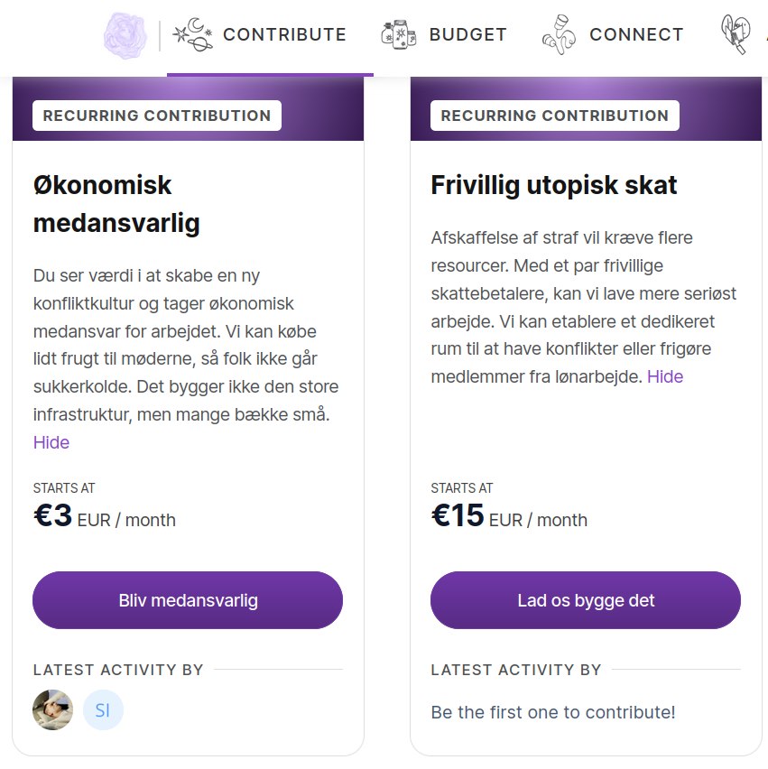
Task: Collapse the Økonomisk medansvarlig description via Hide
Action: pos(51,442)
